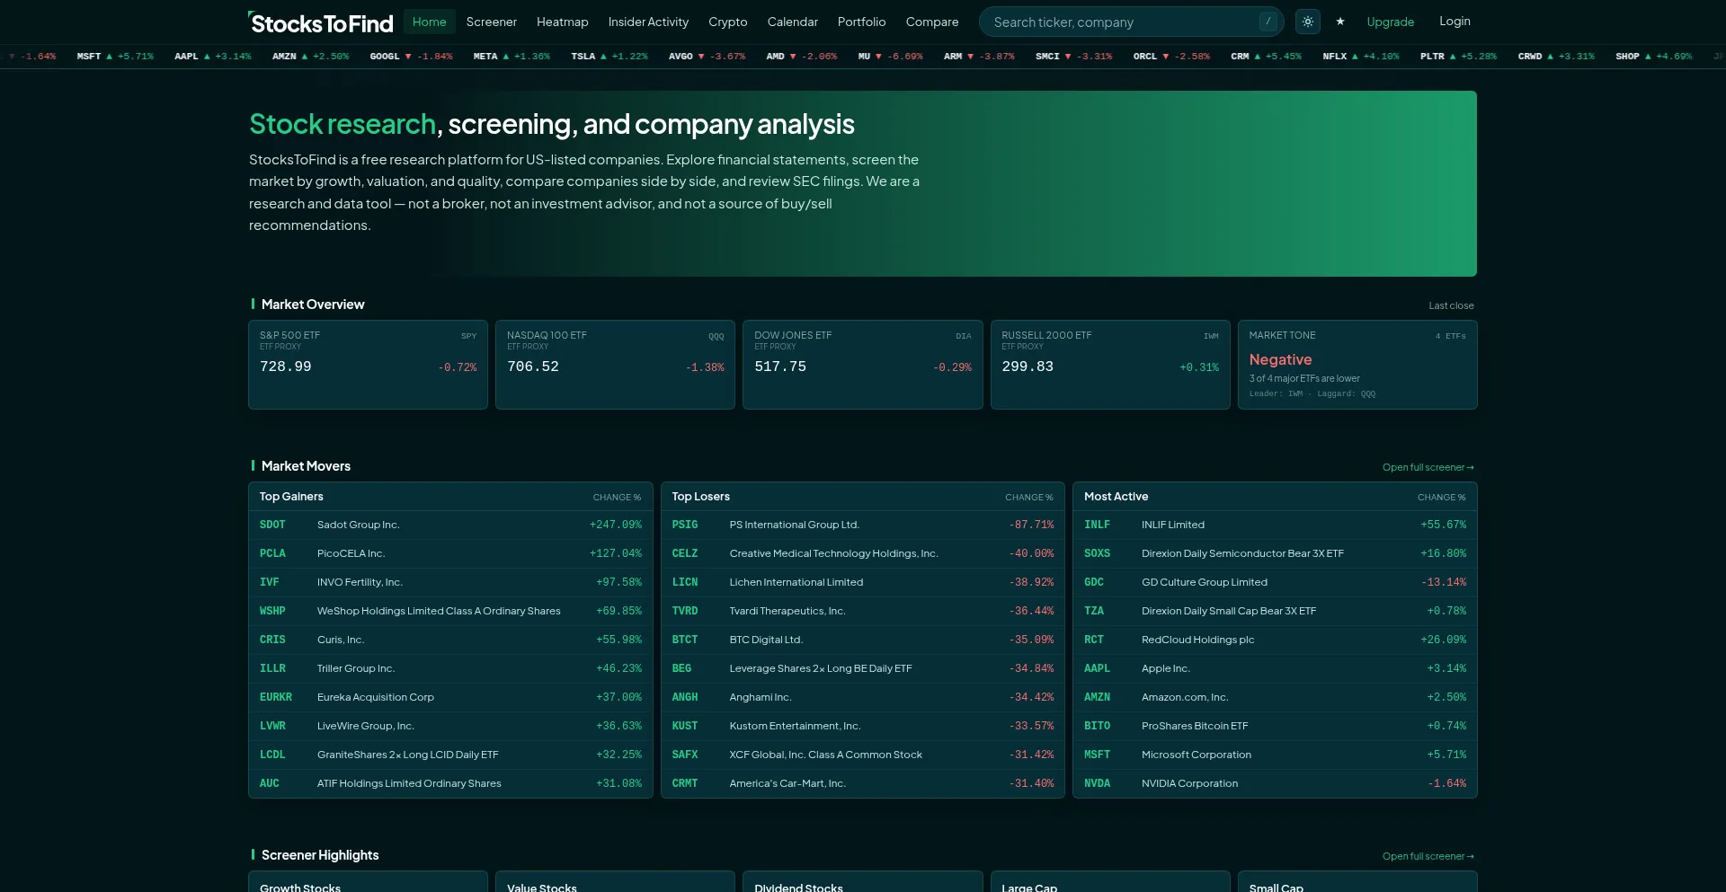Select AAPL Apple Inc. in Most Active
This screenshot has width=1726, height=892.
(x=1275, y=668)
